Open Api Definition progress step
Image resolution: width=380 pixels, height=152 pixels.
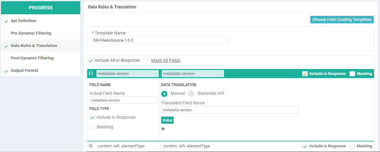24,21
